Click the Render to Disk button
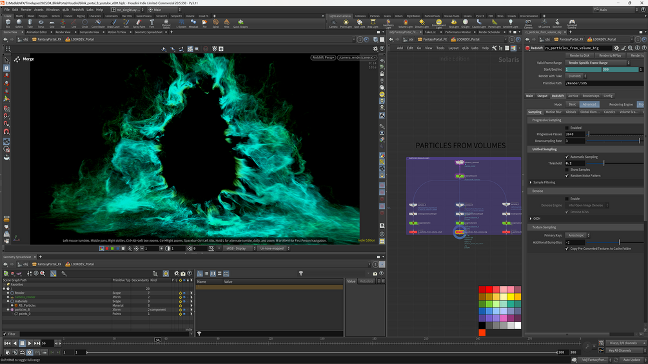648x364 pixels. pyautogui.click(x=579, y=55)
